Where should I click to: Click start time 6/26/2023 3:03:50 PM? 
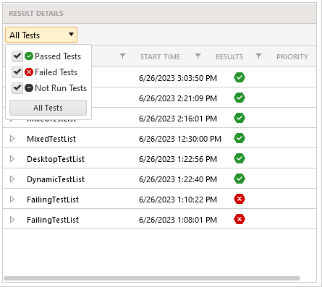(x=178, y=78)
